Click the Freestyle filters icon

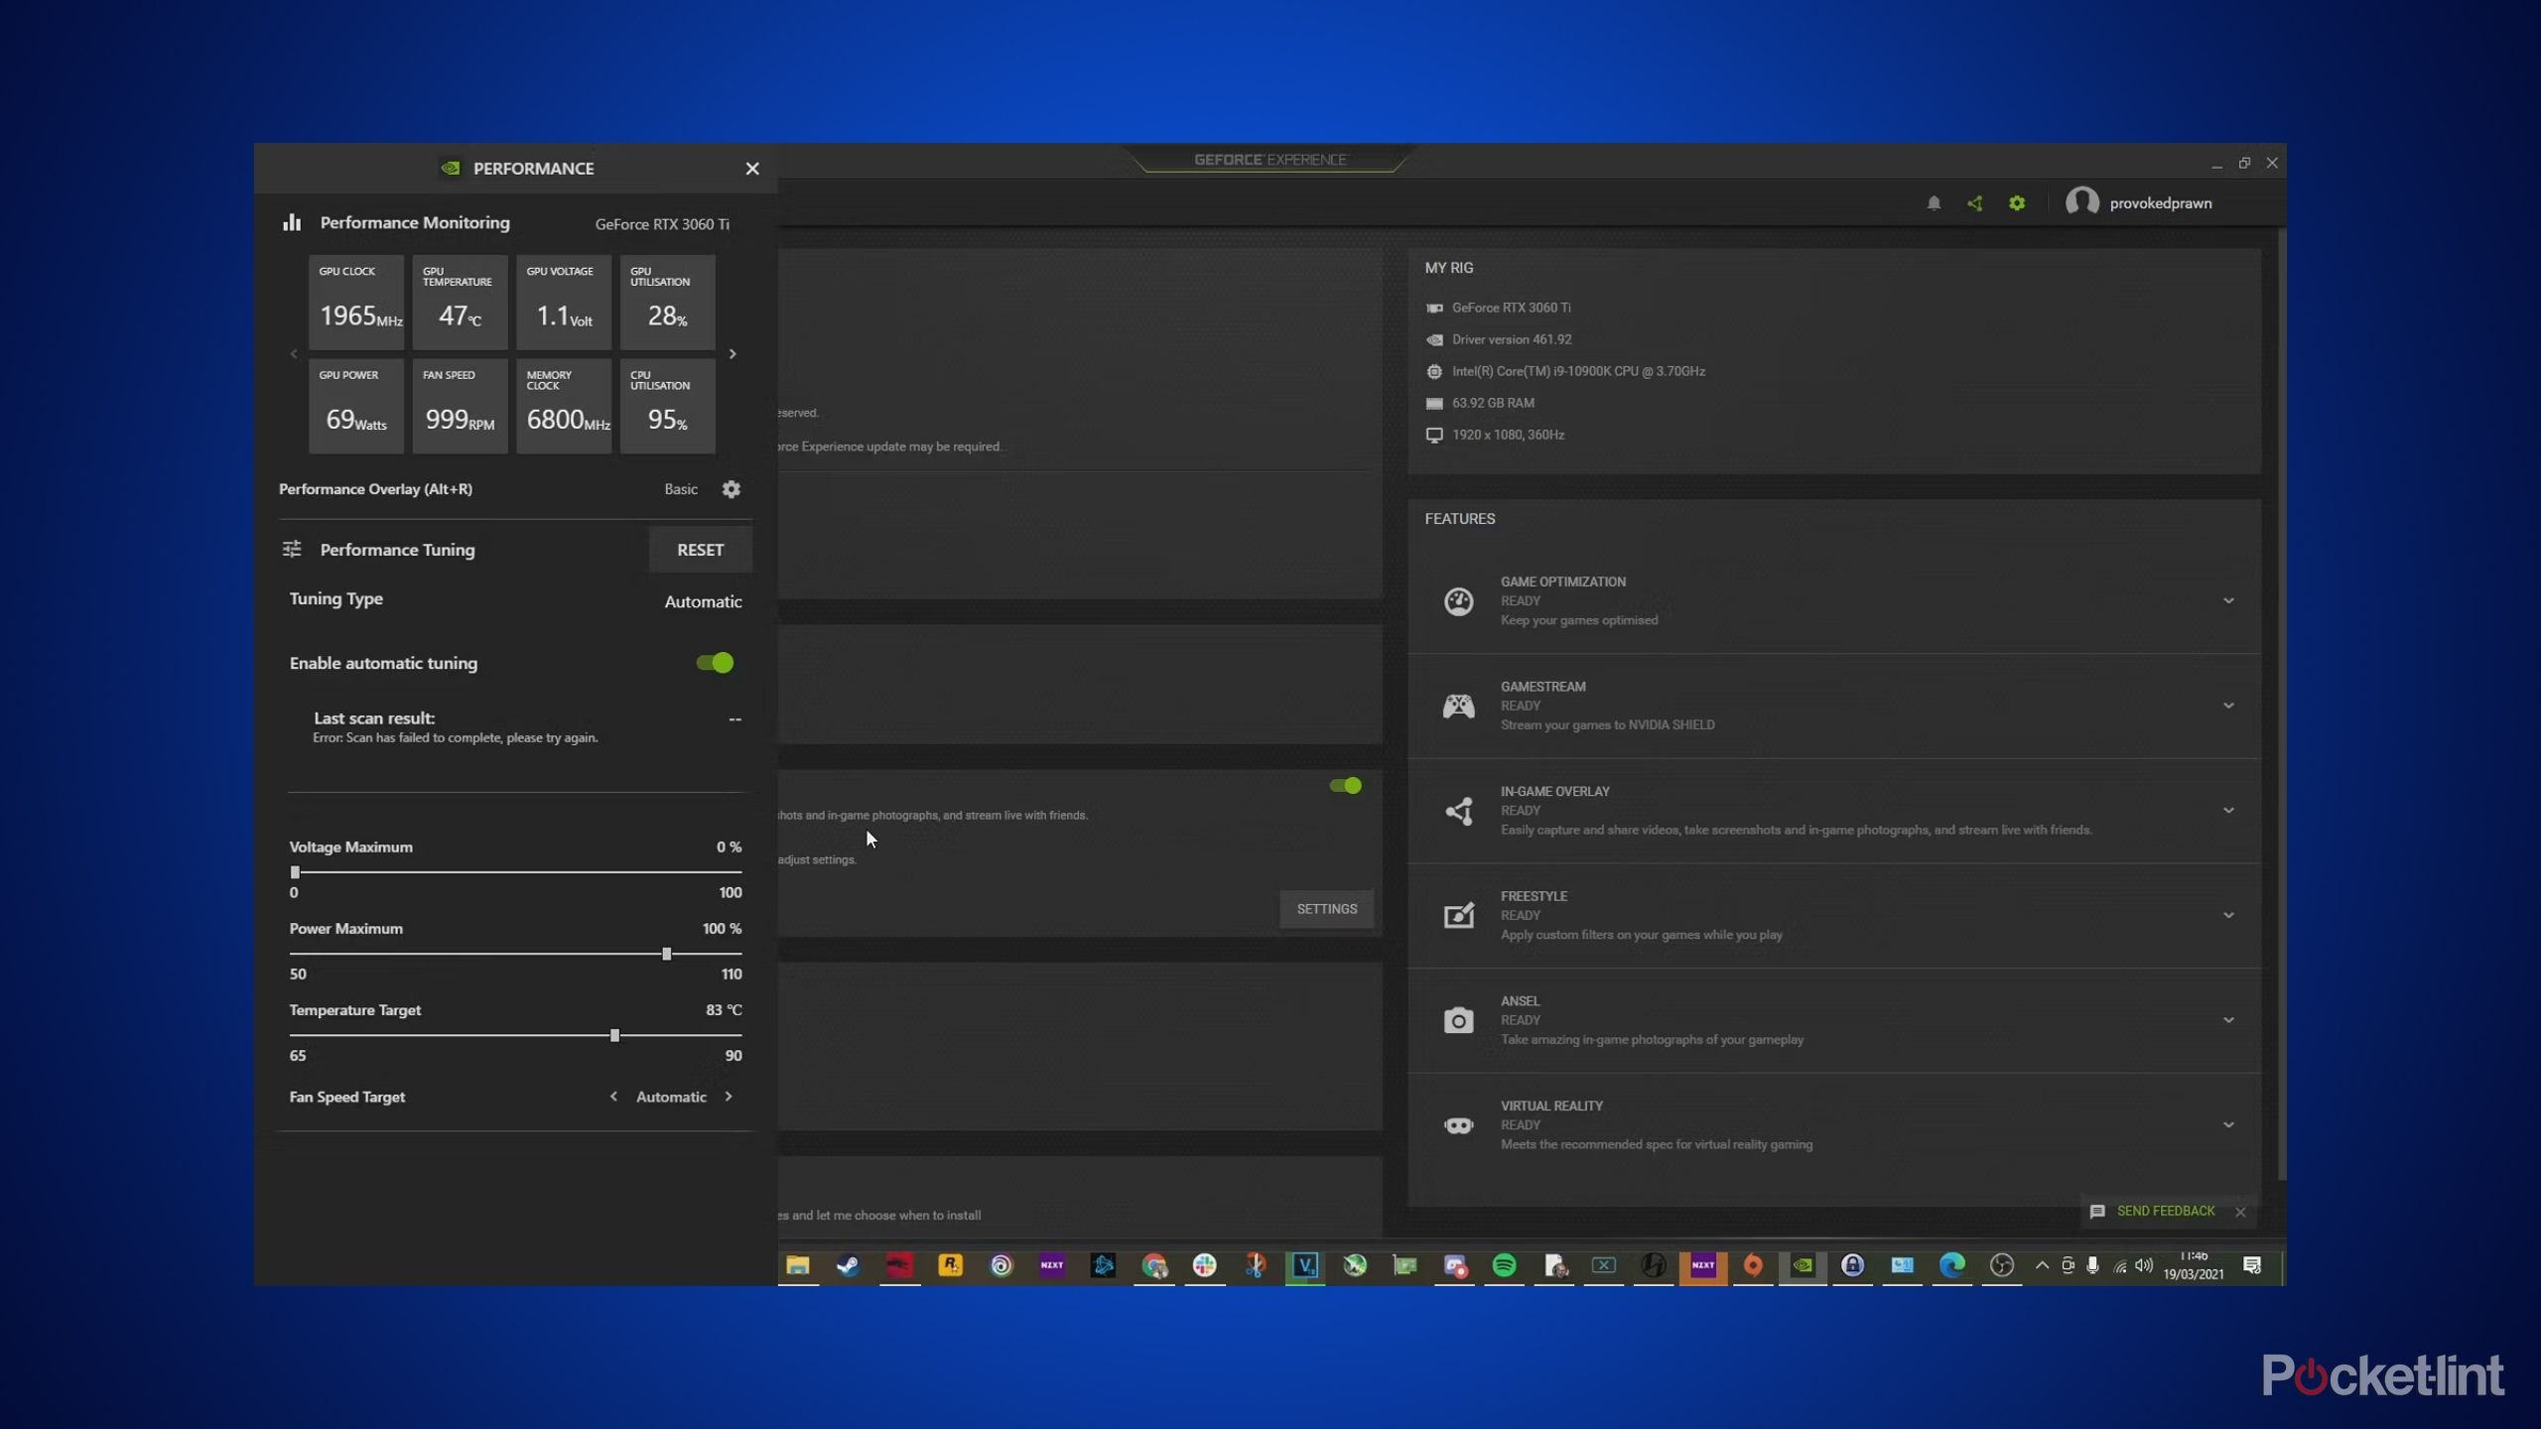(x=1458, y=915)
